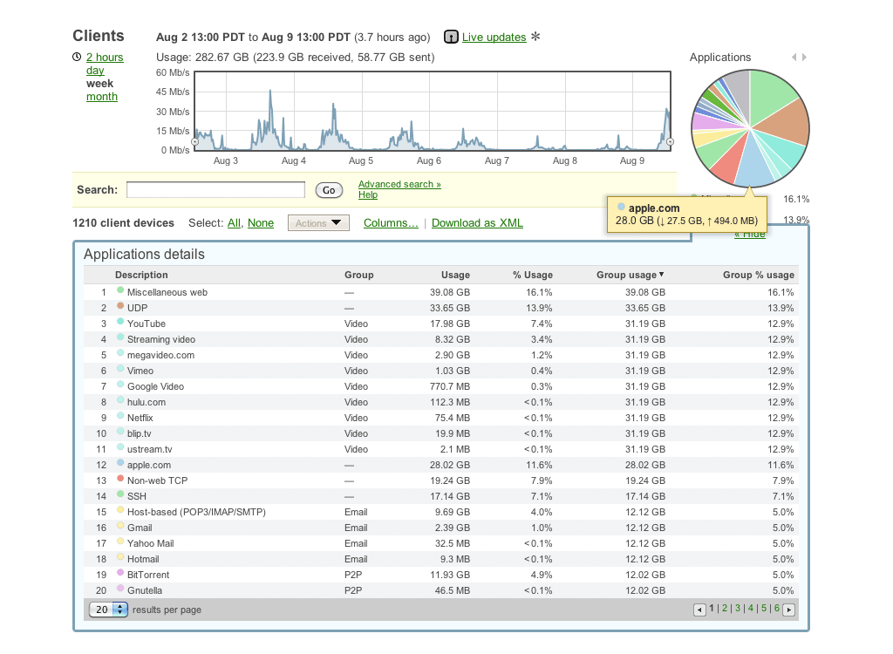Click the megavideo.com row name
Screen dimensions: 893x654
[x=160, y=356]
